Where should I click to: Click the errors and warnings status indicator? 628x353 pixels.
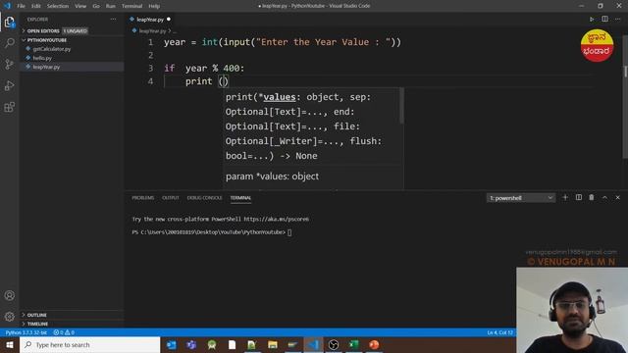pos(64,332)
